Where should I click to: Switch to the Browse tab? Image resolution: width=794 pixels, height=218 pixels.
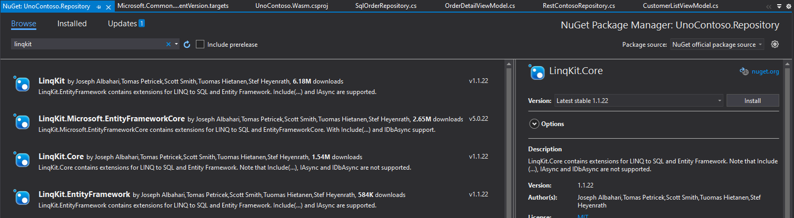(24, 24)
